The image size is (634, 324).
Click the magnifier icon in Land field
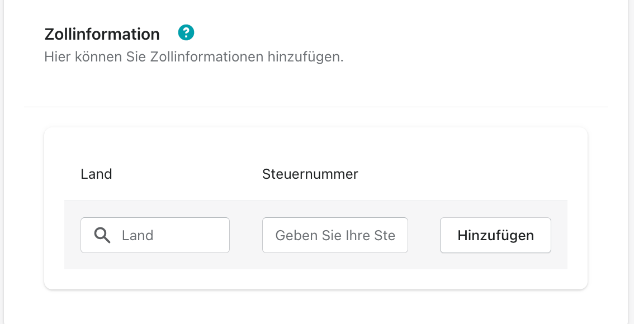click(x=102, y=235)
